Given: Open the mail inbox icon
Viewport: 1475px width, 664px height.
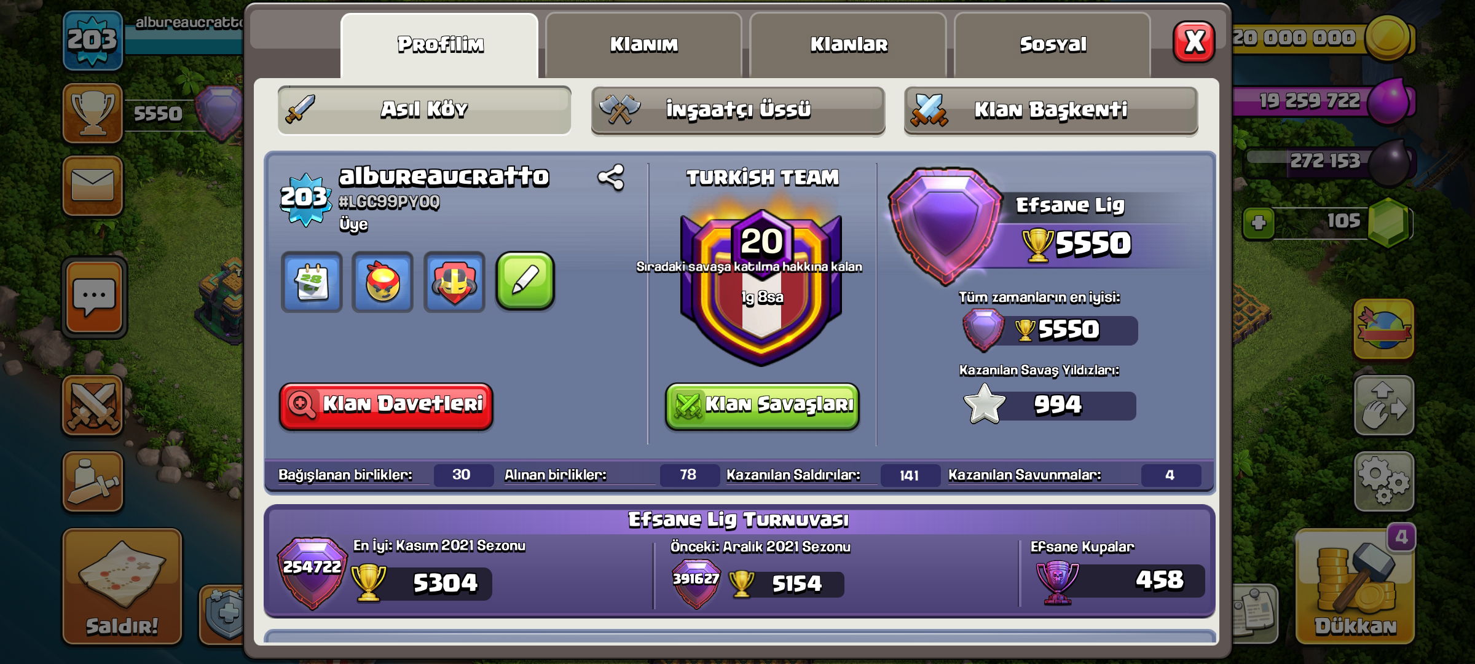Looking at the screenshot, I should pos(93,186).
